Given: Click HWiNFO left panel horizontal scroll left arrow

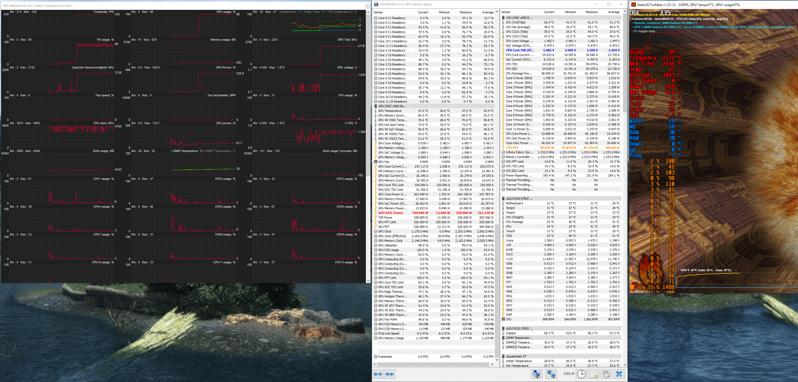Looking at the screenshot, I should coord(375,364).
